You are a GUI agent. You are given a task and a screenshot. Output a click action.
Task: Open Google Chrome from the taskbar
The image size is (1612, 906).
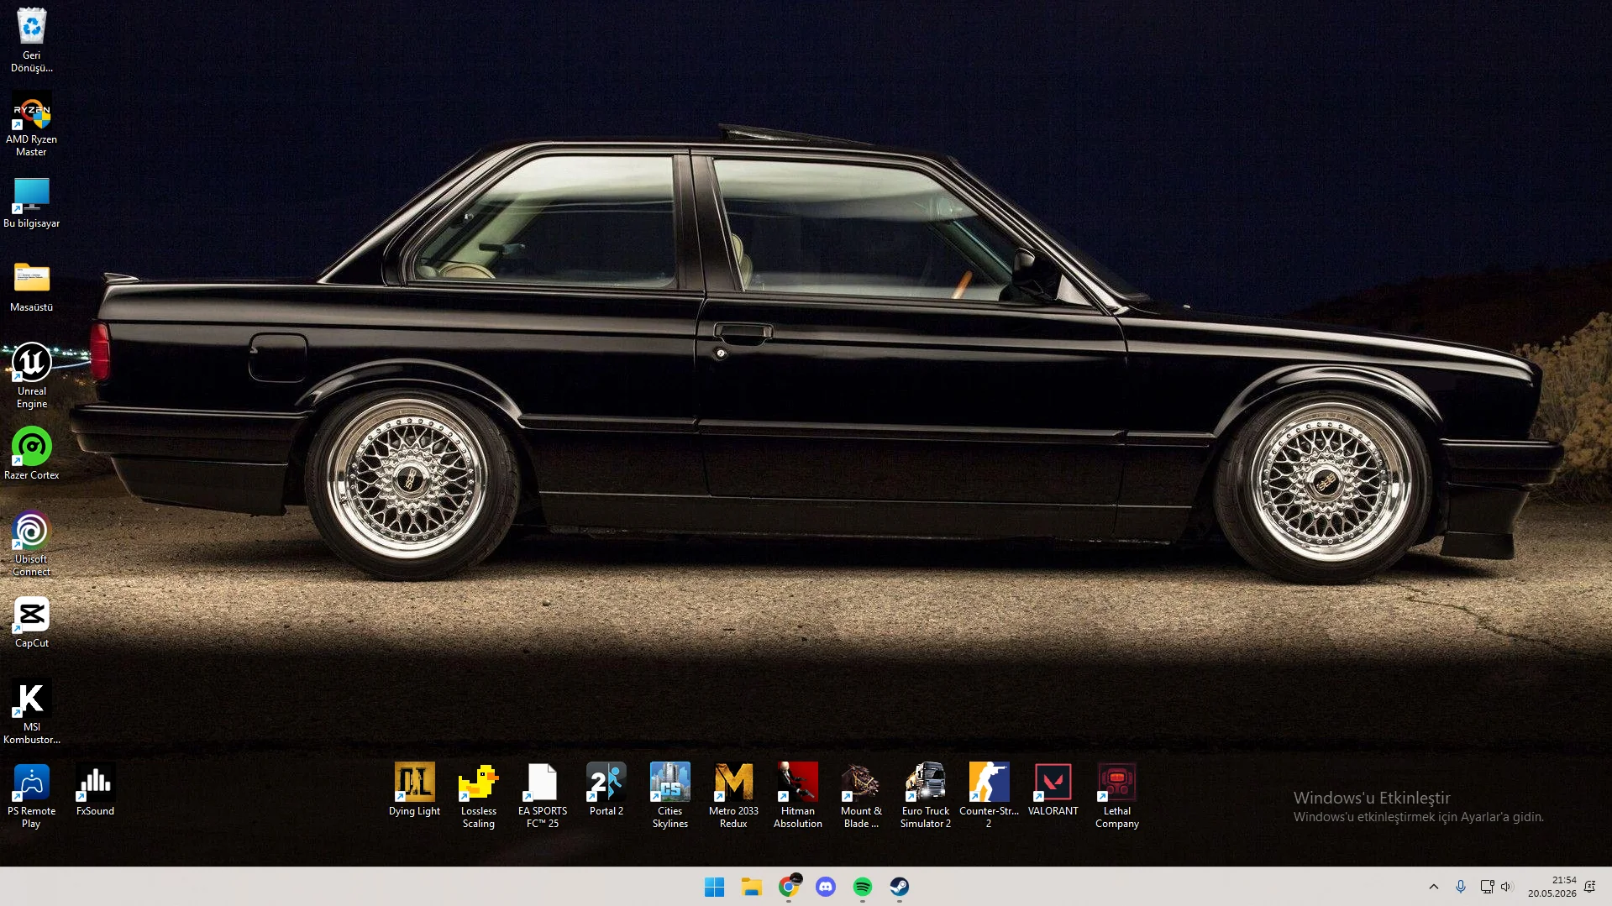[788, 887]
